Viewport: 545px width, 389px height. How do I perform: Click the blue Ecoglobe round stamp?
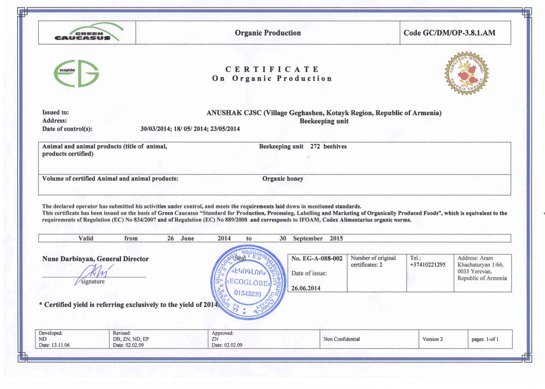click(248, 282)
